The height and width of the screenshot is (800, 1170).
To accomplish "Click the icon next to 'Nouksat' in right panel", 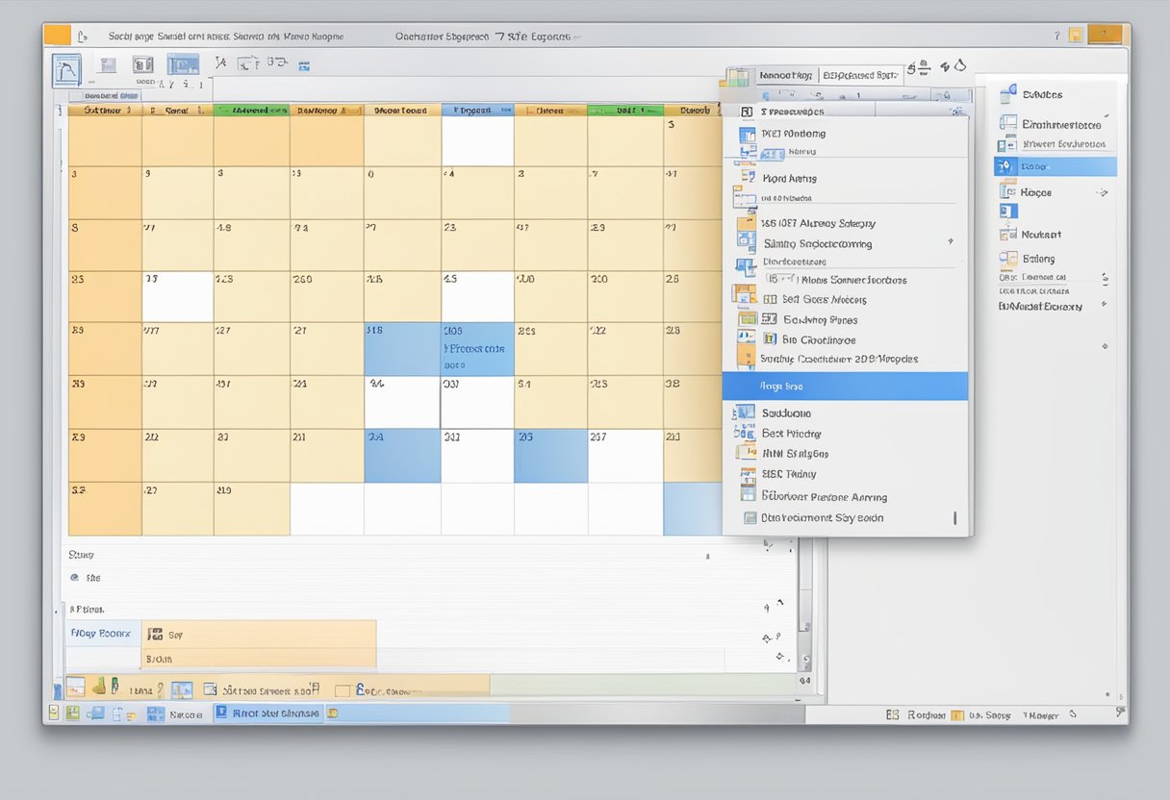I will coord(1007,234).
